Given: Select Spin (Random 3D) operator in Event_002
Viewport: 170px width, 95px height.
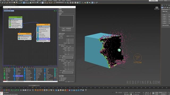Looking at the screenshot, I should 43,29.
